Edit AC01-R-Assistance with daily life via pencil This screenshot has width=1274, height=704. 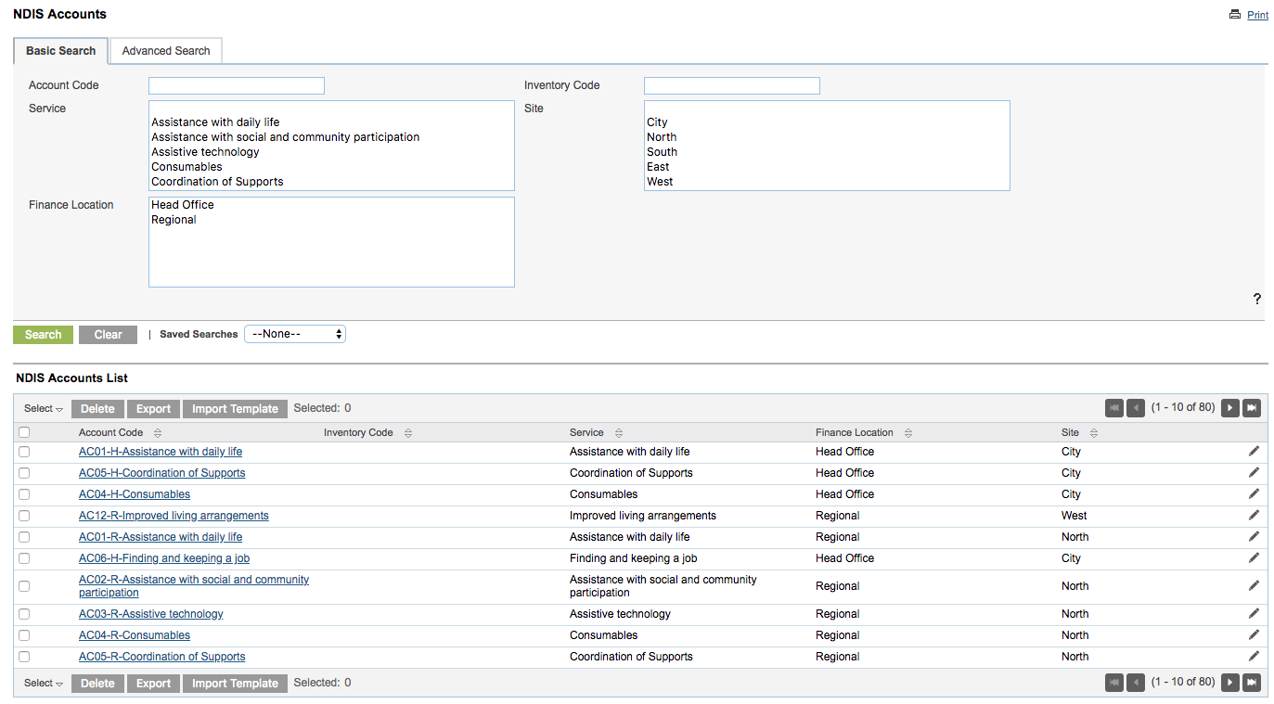pyautogui.click(x=1254, y=536)
